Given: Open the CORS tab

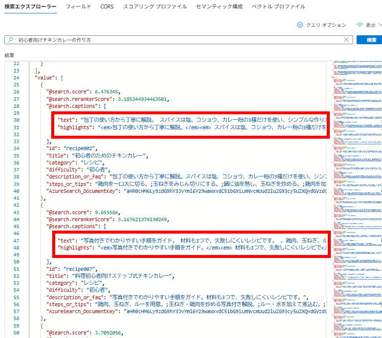Looking at the screenshot, I should (x=106, y=7).
